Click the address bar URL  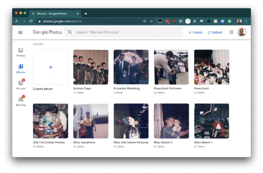62,21
